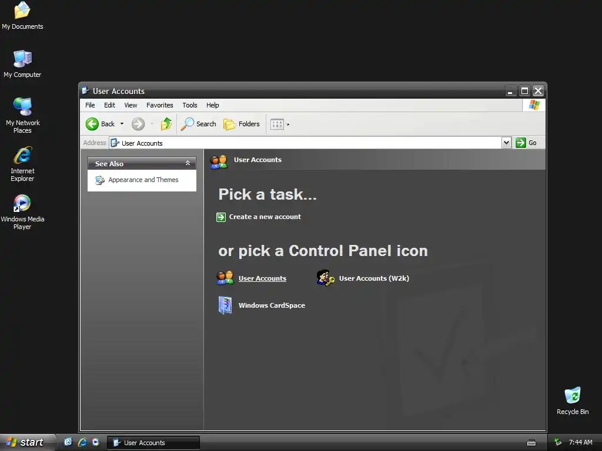Open the Forward history dropdown arrow
The width and height of the screenshot is (602, 451).
(x=152, y=124)
